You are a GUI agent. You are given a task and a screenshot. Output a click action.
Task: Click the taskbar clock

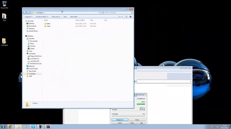click(x=224, y=126)
